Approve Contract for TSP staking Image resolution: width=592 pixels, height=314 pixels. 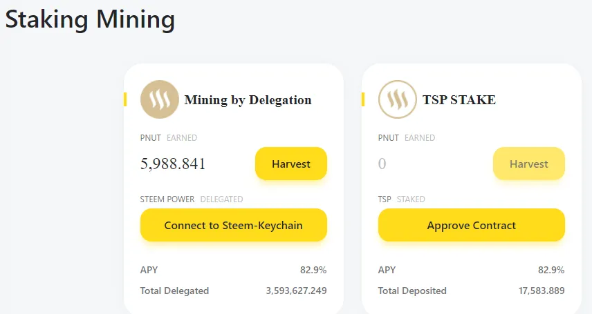472,225
